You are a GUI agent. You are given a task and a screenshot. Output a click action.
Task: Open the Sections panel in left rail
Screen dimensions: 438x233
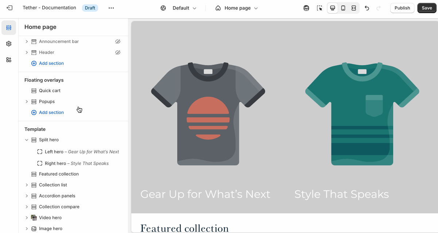(x=9, y=28)
